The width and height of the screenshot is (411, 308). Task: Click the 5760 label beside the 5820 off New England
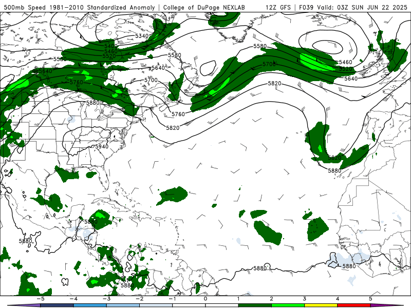tap(178, 114)
